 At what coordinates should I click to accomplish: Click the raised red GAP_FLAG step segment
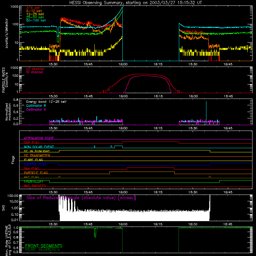click(x=151, y=142)
